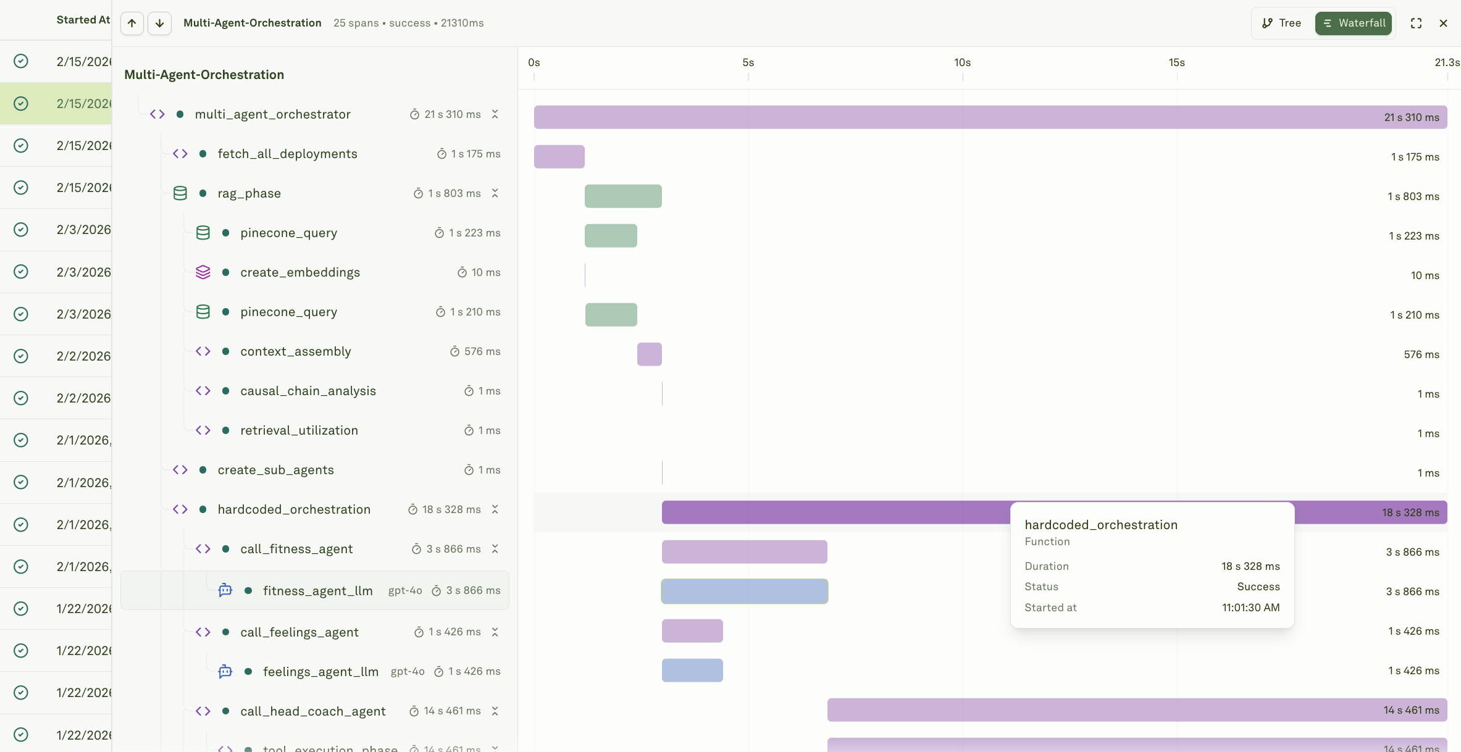The height and width of the screenshot is (752, 1461).
Task: Click database icon of rag_phase span
Action: 180,193
